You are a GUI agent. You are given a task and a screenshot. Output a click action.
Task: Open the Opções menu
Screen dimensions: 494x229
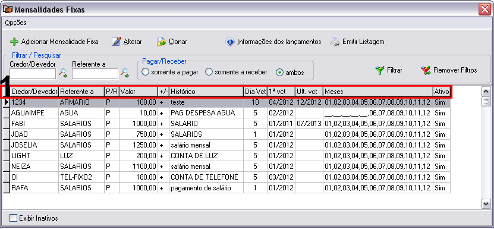click(x=15, y=23)
